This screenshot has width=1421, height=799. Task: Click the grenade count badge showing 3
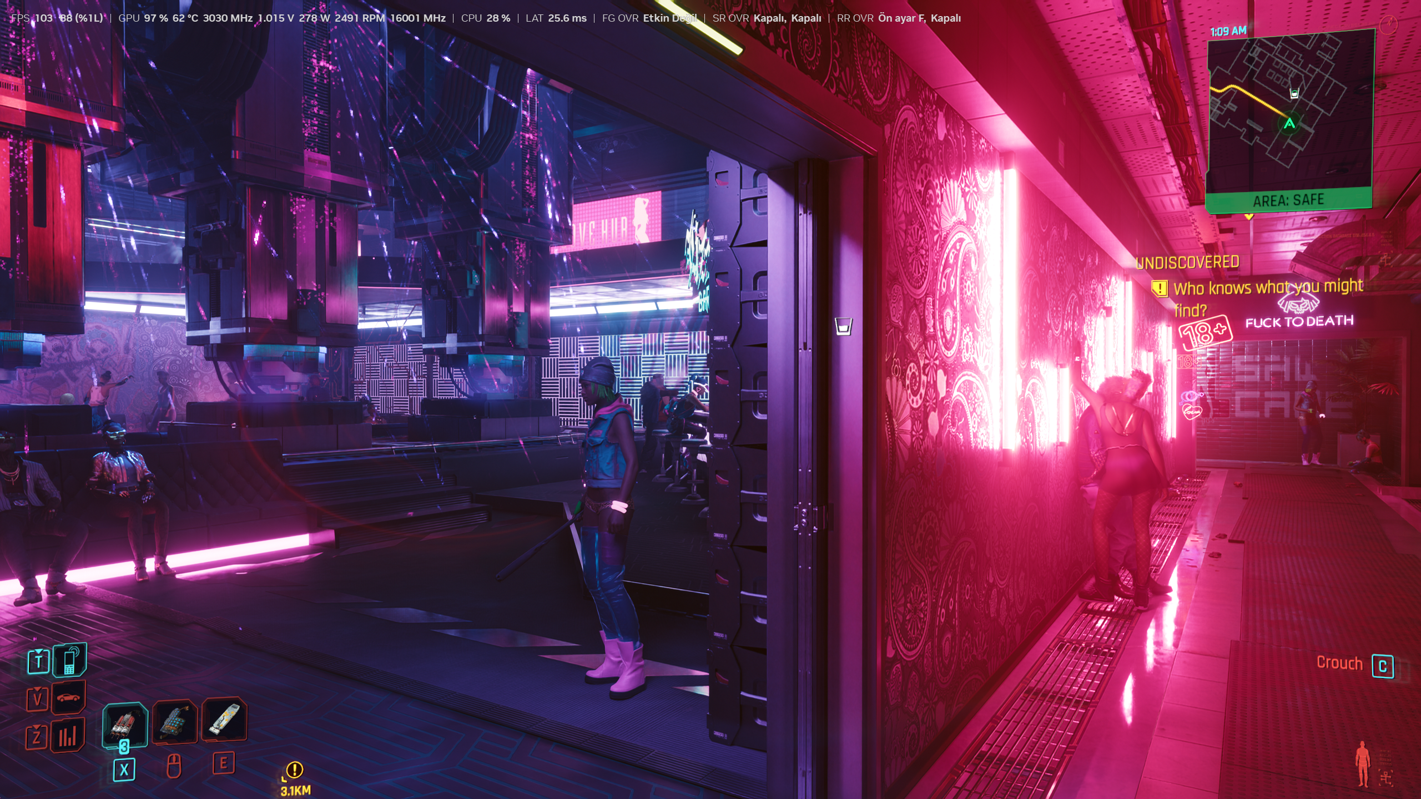(x=124, y=746)
